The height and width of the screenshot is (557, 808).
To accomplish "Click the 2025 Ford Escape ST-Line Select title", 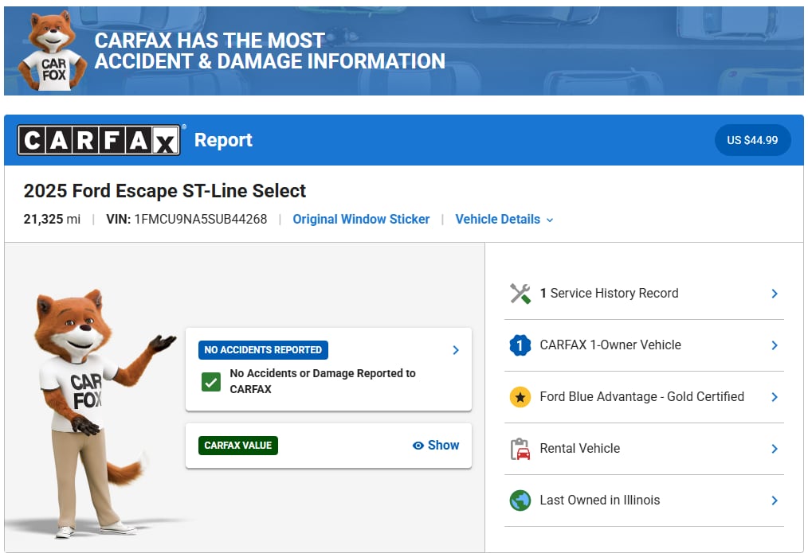I will tap(165, 191).
